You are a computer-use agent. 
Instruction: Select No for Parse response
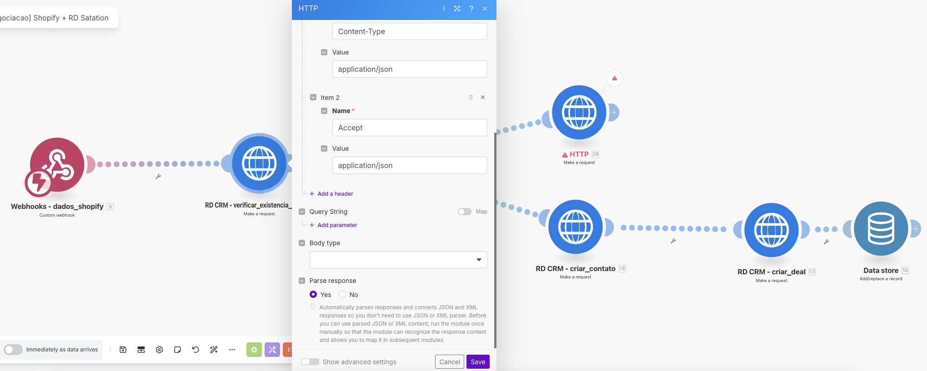pyautogui.click(x=342, y=294)
